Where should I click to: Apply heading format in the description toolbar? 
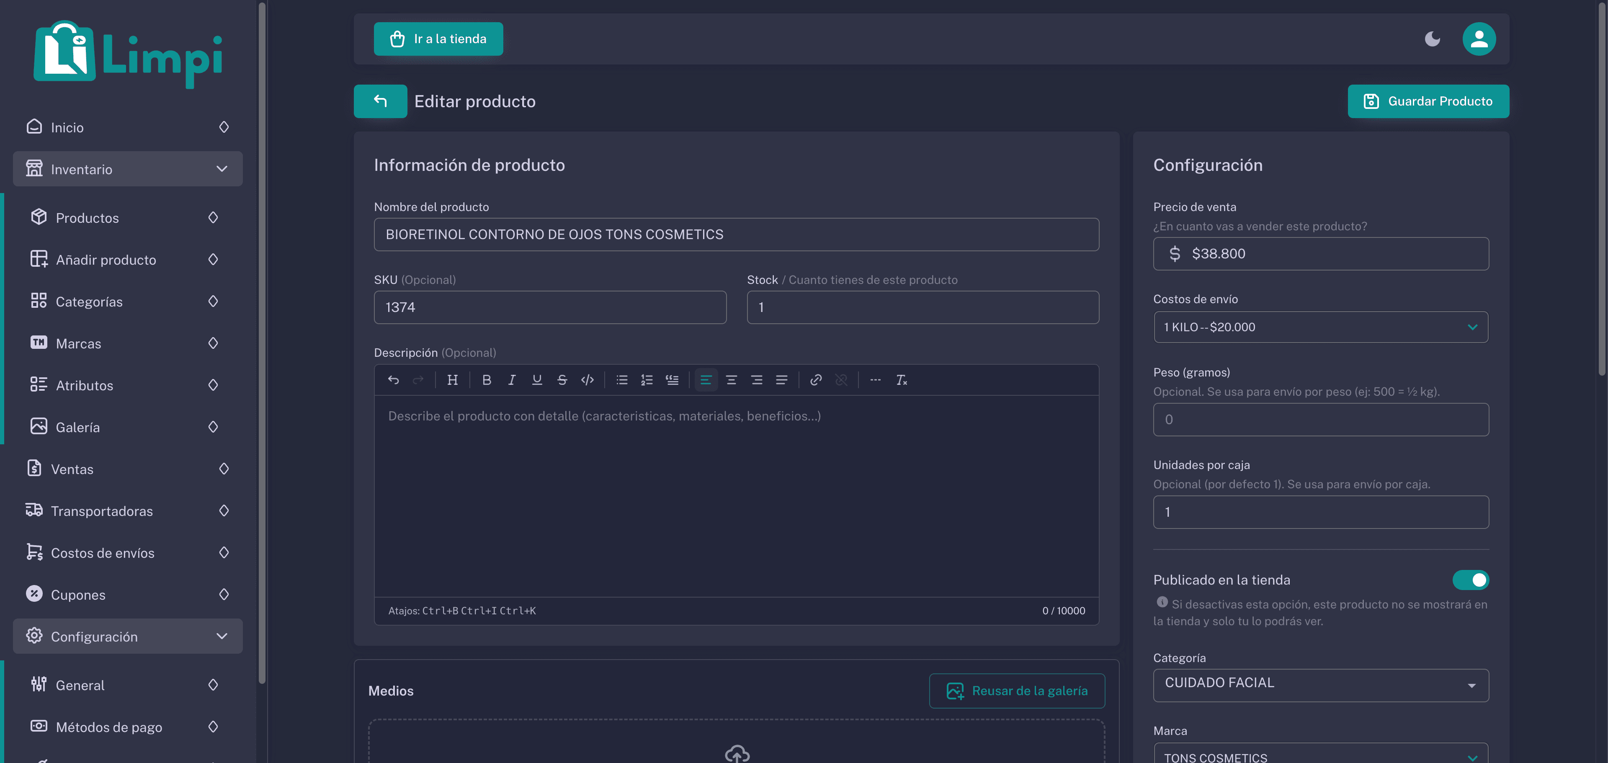[453, 380]
